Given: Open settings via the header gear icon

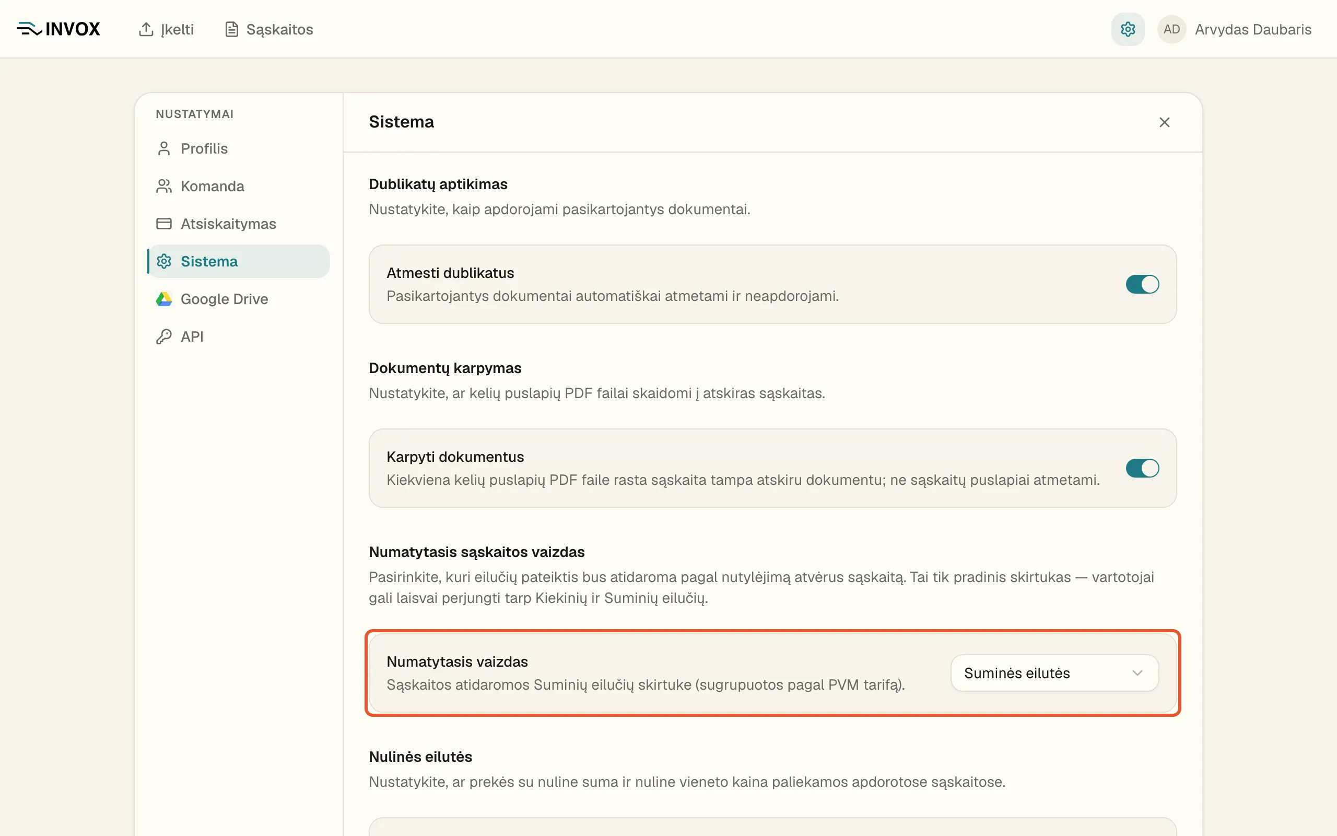Looking at the screenshot, I should click(x=1128, y=29).
